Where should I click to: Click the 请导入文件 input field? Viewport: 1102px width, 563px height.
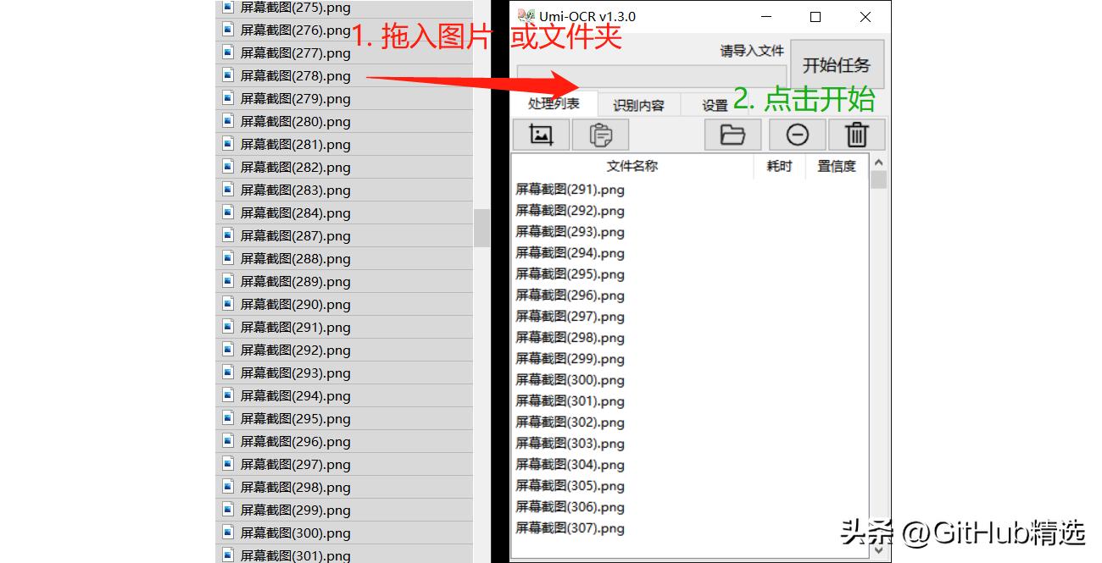point(651,75)
